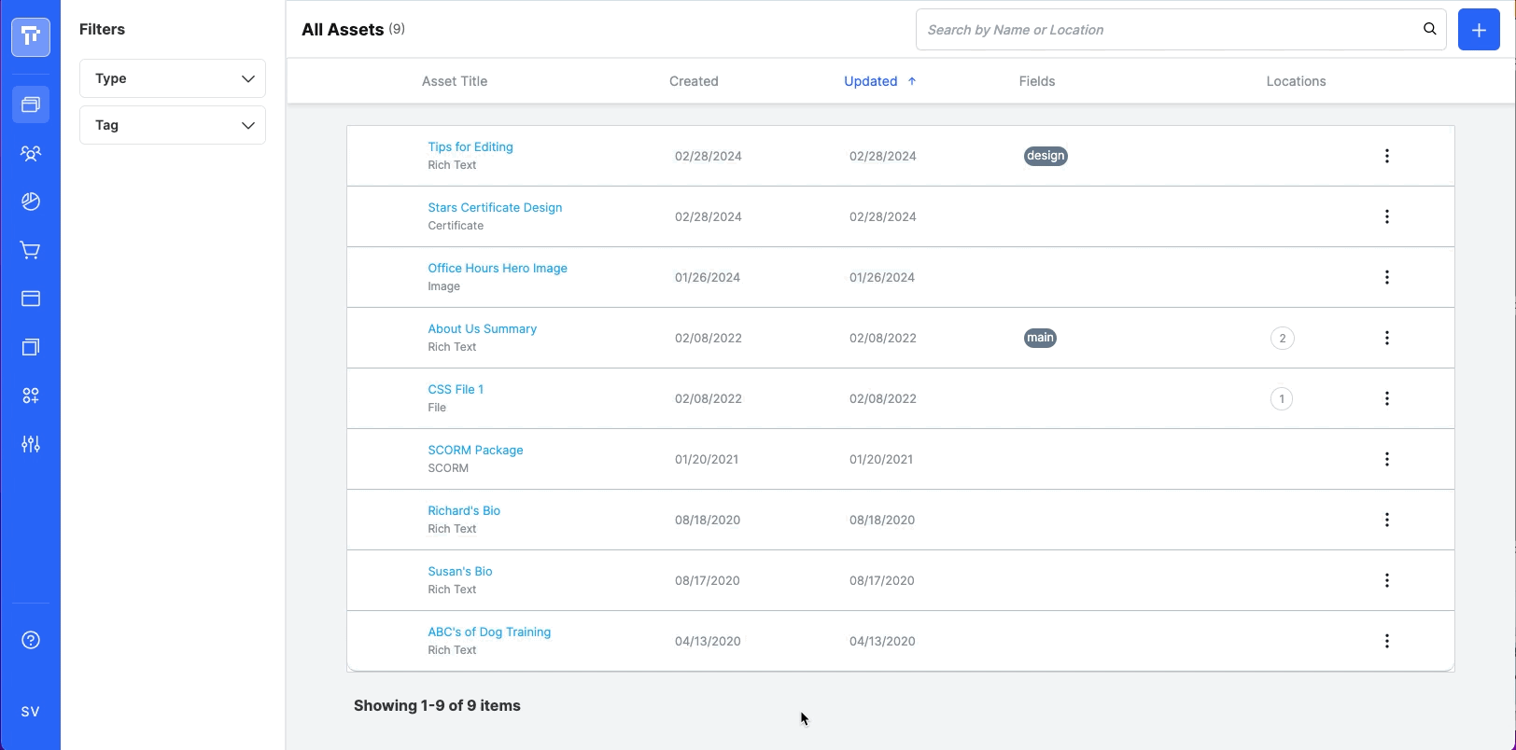Click the 01/20/2021 updated date cell

881,459
